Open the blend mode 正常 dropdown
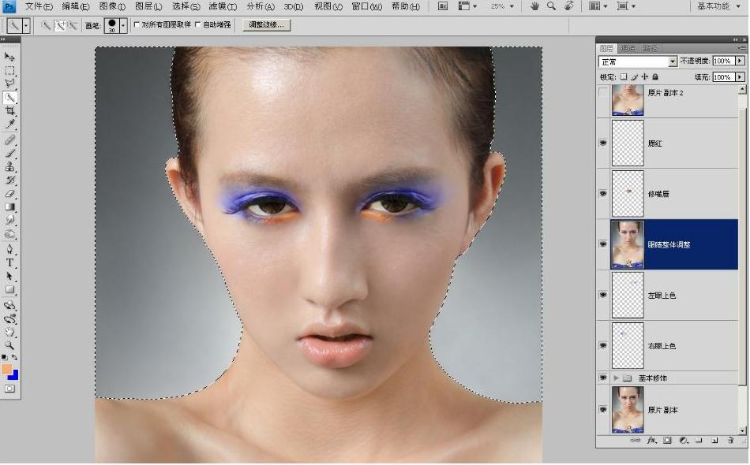This screenshot has height=465, width=750. click(x=638, y=61)
